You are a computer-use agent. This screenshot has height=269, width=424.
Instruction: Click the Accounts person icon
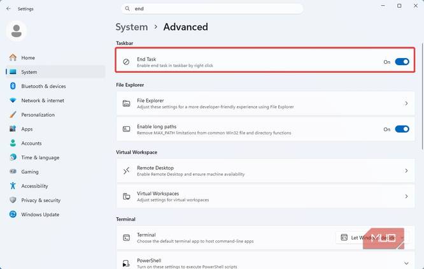[x=13, y=143]
